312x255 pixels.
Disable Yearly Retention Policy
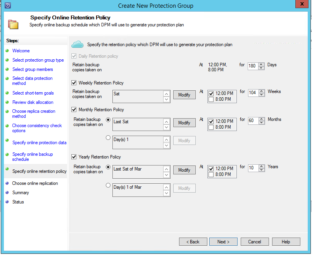[74, 157]
